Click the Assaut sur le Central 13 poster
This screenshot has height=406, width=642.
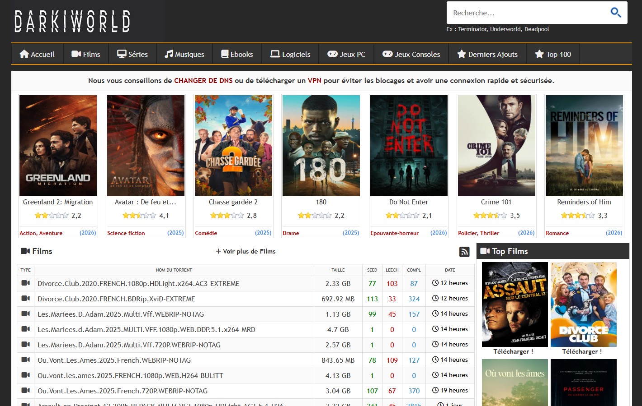(515, 304)
